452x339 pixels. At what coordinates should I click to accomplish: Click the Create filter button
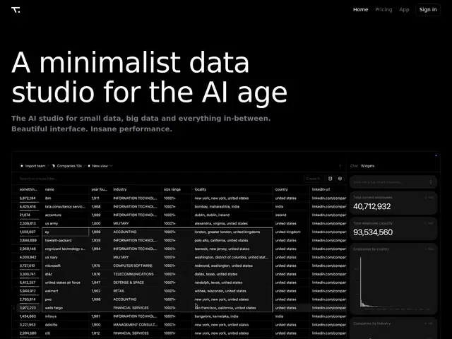314,179
